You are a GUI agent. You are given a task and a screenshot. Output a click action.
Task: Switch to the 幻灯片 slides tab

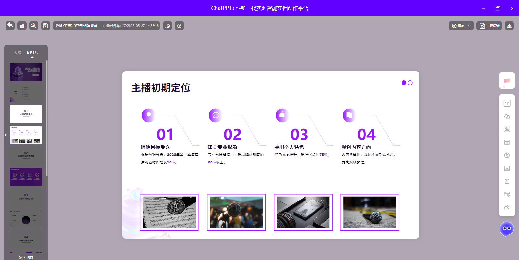coord(32,53)
